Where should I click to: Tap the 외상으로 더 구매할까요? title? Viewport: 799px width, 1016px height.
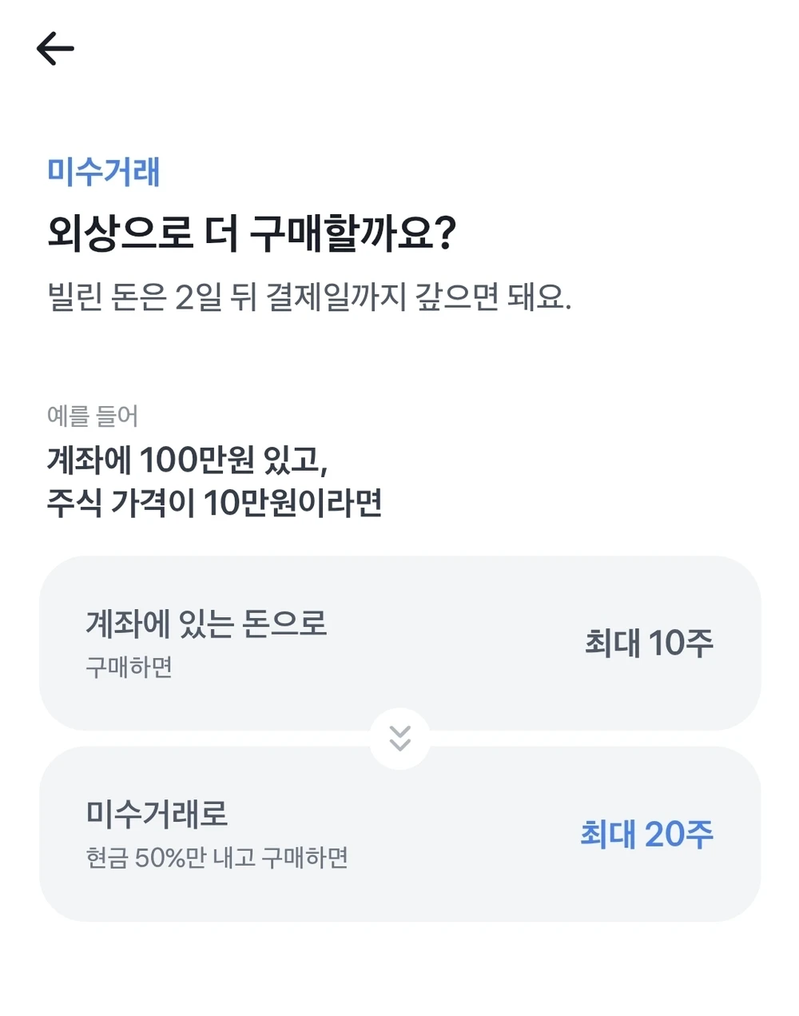click(x=252, y=234)
